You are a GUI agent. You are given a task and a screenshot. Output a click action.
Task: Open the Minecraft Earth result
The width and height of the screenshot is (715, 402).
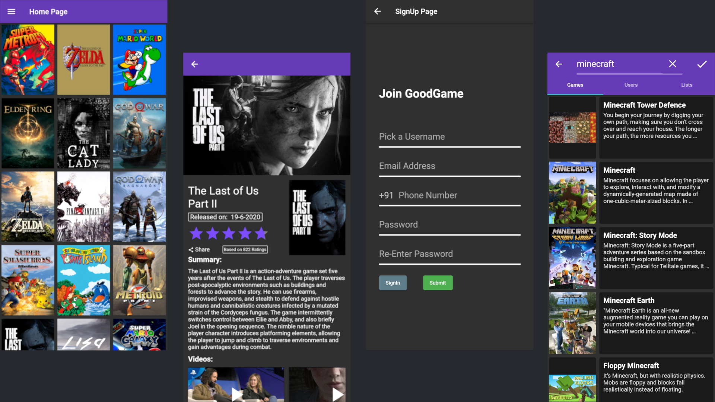coord(656,323)
